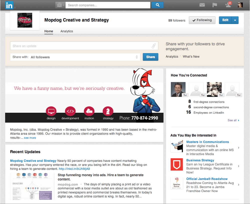Click the Jamba Juice logo image
The height and width of the screenshot is (204, 250).
click(177, 183)
